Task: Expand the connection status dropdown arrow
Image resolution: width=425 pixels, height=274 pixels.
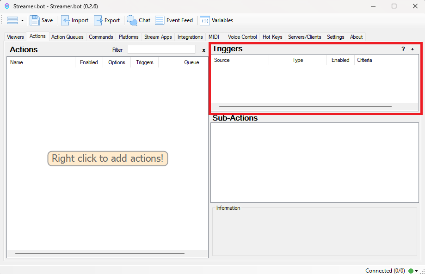Action: pyautogui.click(x=417, y=271)
